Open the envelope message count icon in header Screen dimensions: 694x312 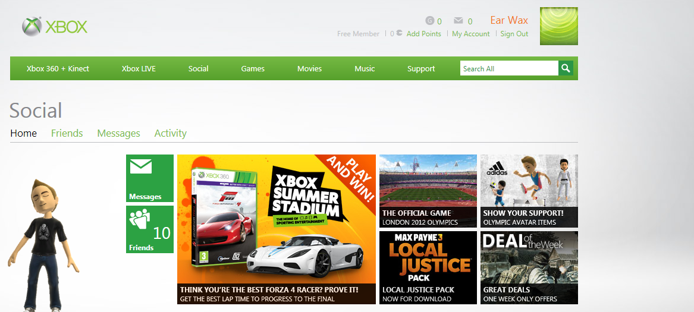coord(458,20)
